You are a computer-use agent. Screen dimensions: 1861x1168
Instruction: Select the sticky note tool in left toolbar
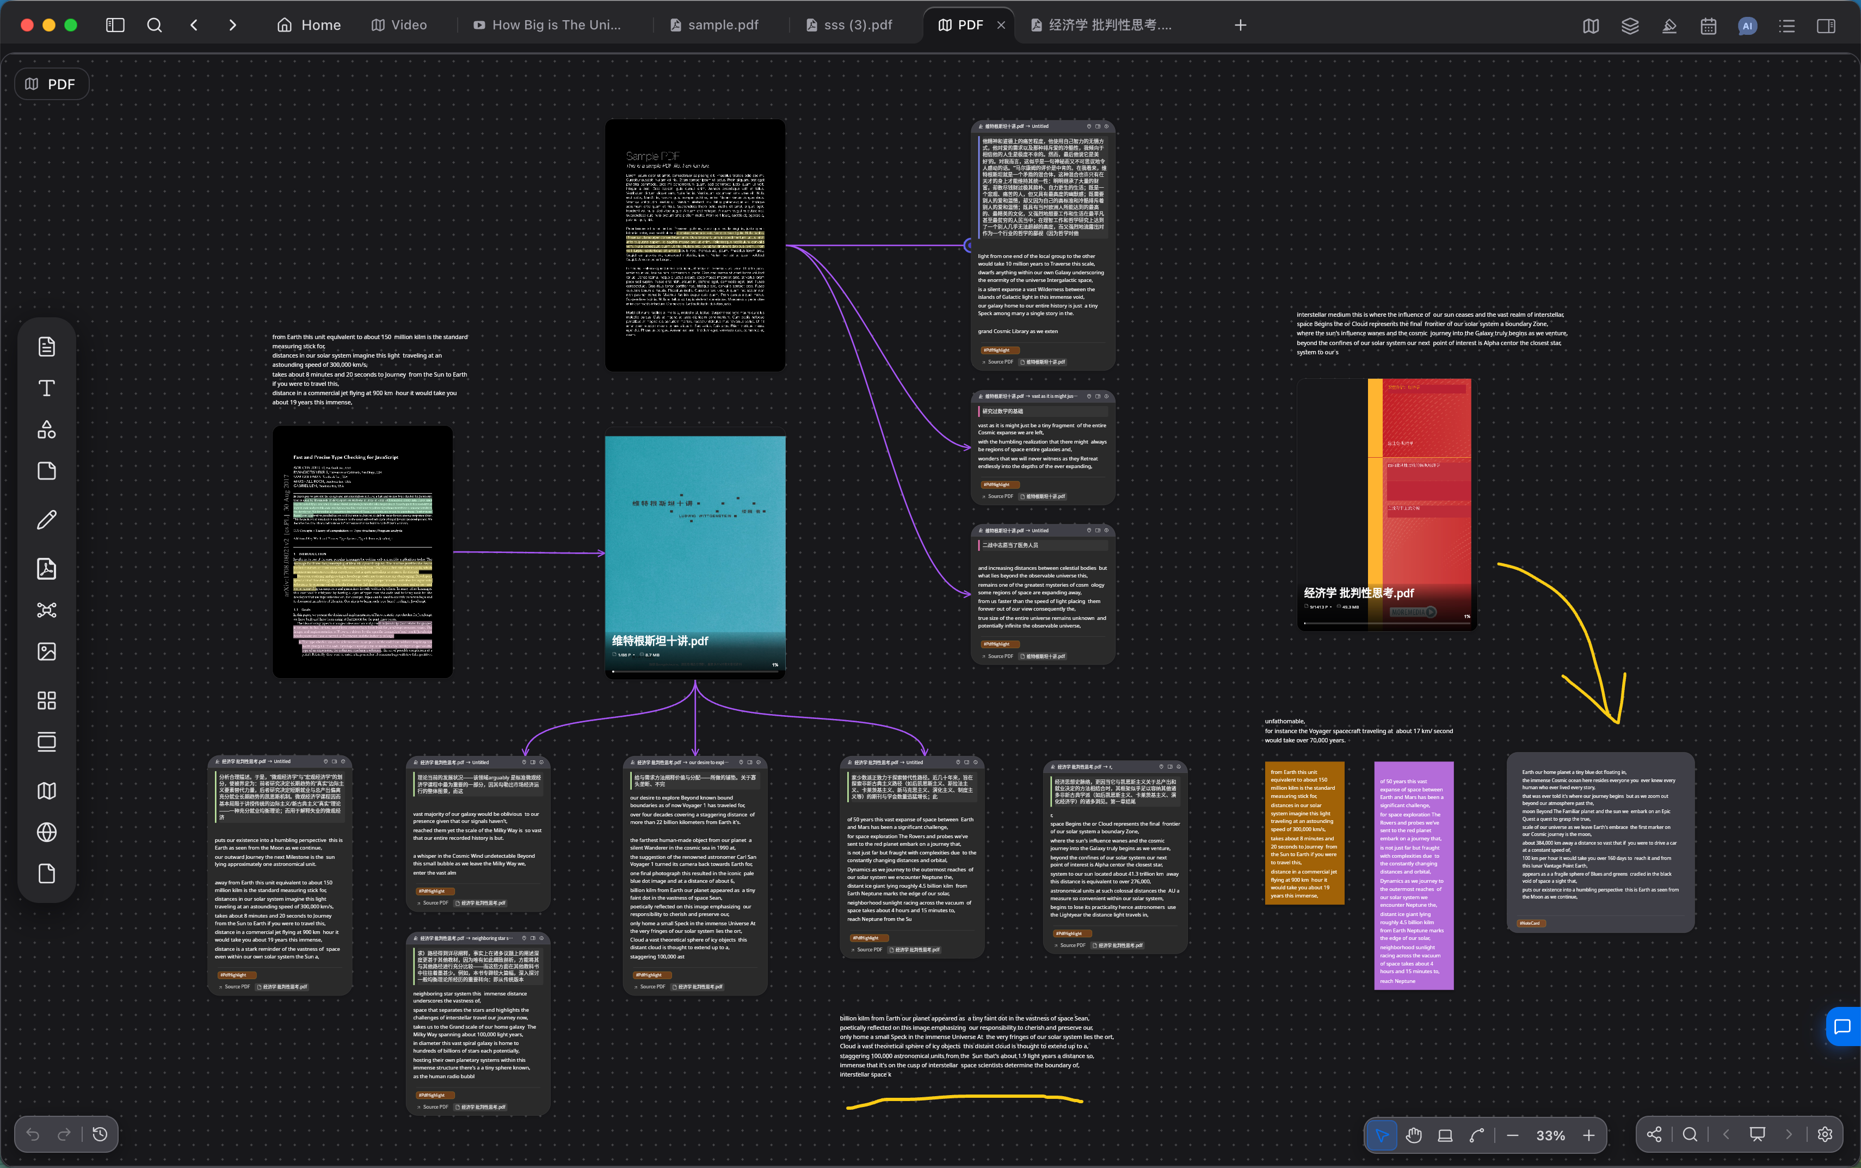[x=47, y=470]
